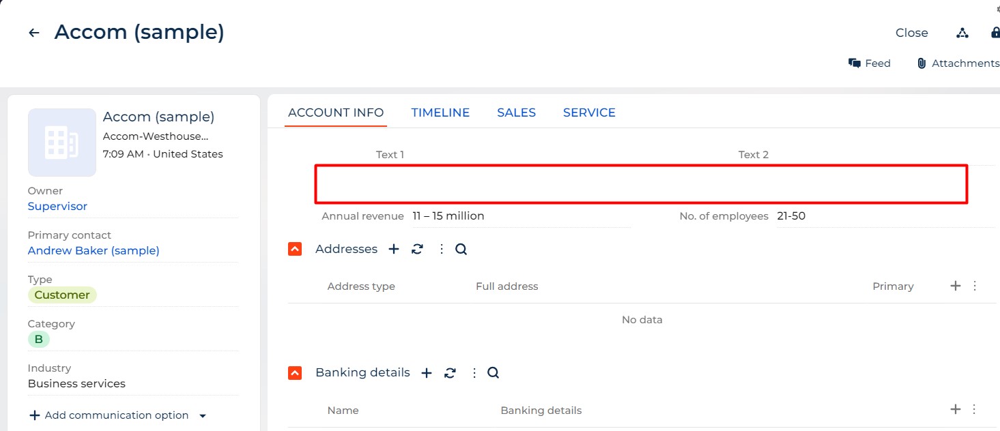Collapse the Banking details section
This screenshot has width=1000, height=431.
tap(295, 373)
